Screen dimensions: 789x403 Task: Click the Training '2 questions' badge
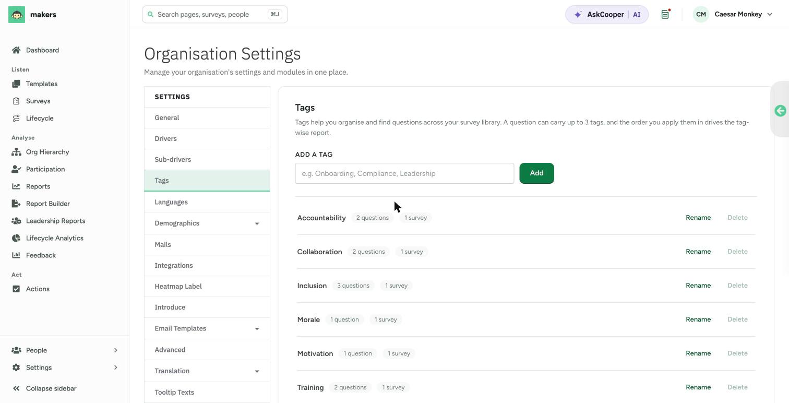click(350, 387)
